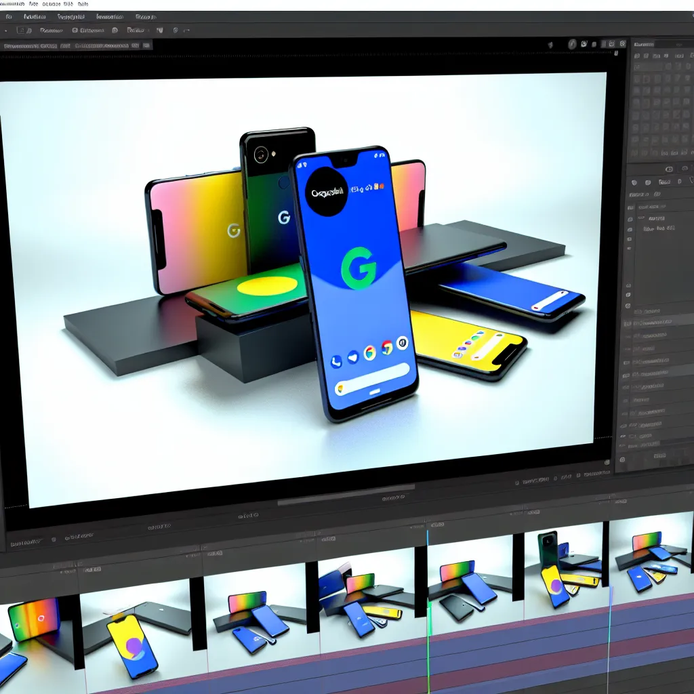Open the last text menu in the dark menu row
Viewport: 694px width, 694px height.
click(x=146, y=17)
